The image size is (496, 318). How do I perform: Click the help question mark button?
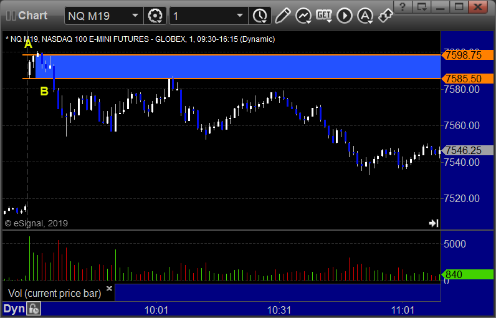pyautogui.click(x=403, y=7)
